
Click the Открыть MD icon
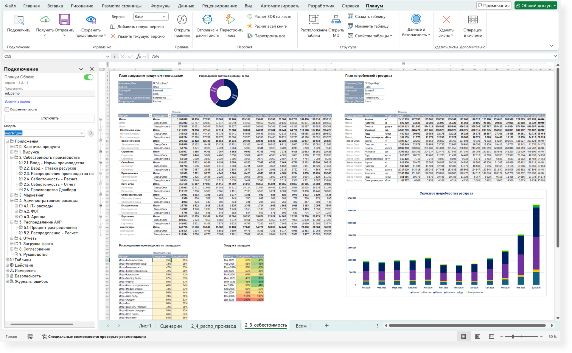coord(336,20)
